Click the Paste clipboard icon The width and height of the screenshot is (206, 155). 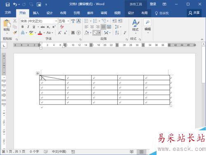click(x=7, y=23)
